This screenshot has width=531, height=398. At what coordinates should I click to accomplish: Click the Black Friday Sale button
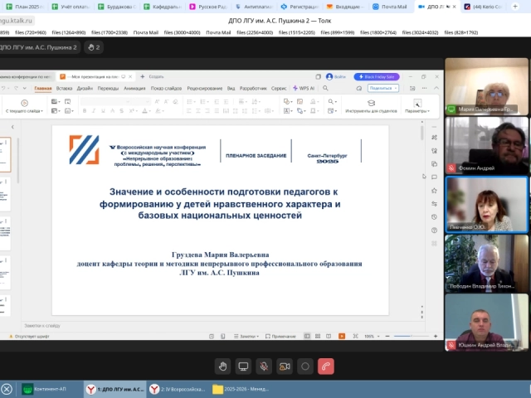click(377, 76)
